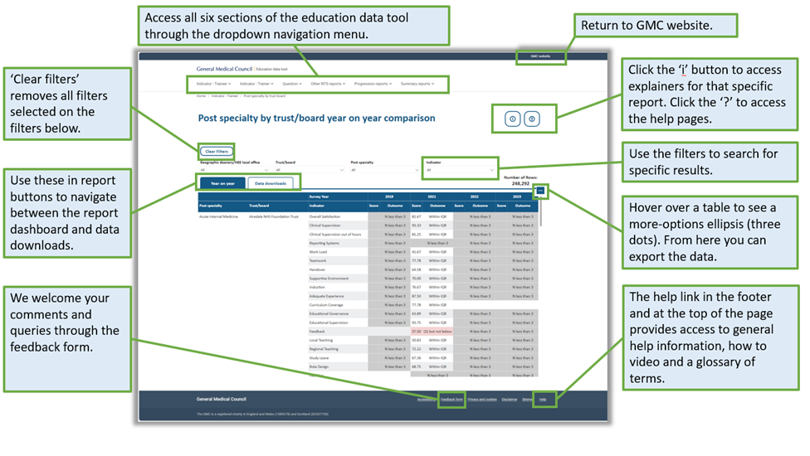The width and height of the screenshot is (810, 456).
Task: Open the Disclaimer footer link
Action: click(510, 400)
